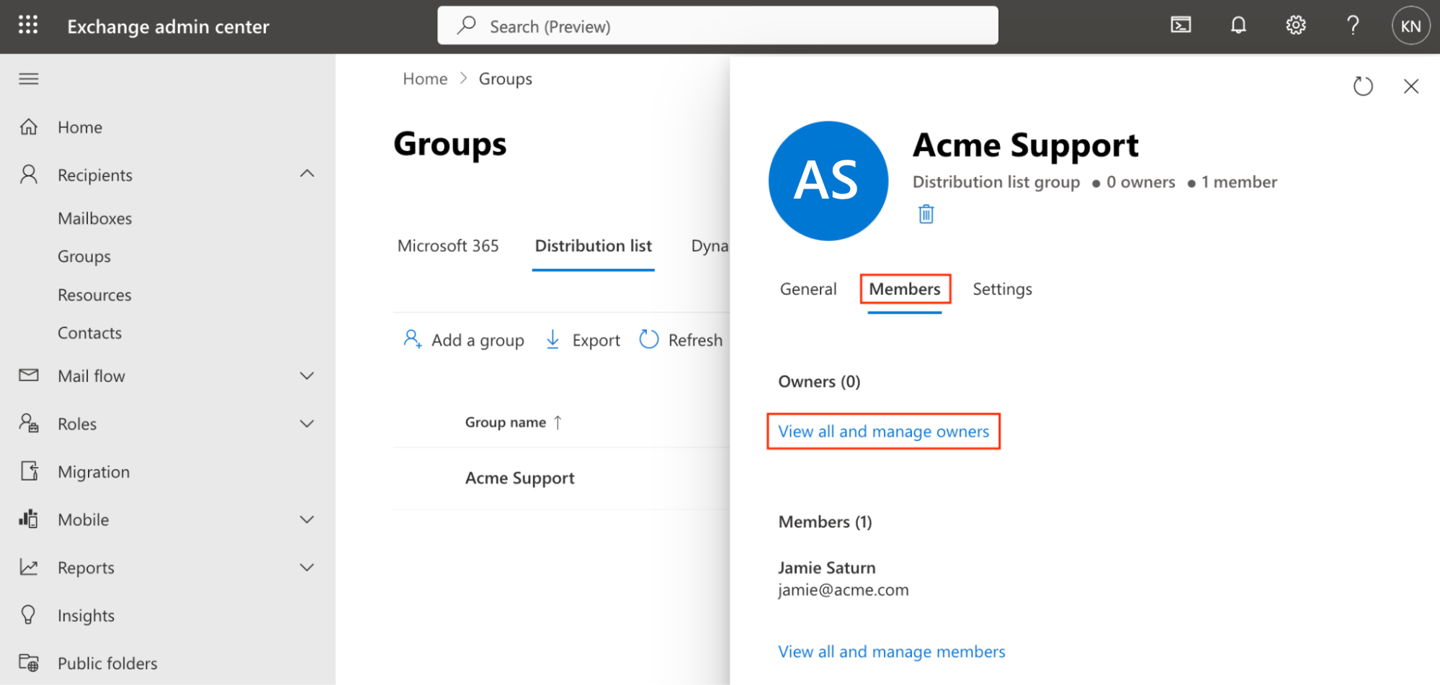Image resolution: width=1440 pixels, height=685 pixels.
Task: Delete group using trash can icon
Action: click(926, 214)
